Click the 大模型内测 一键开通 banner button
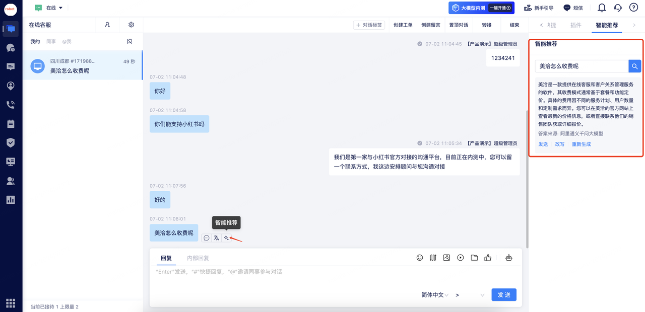 click(481, 8)
